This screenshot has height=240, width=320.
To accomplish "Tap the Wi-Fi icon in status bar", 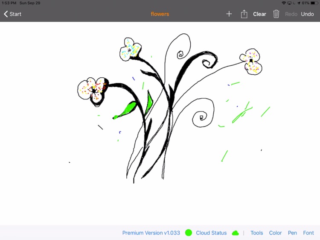I will 284,3.
